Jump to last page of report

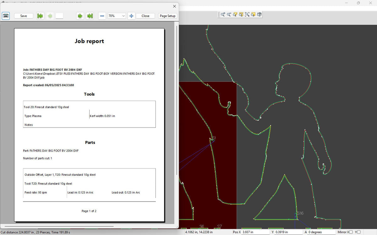click(x=90, y=16)
